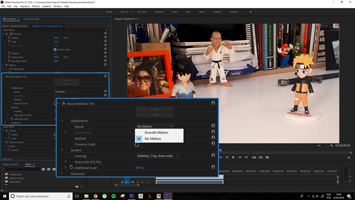This screenshot has width=355, height=200.
Task: Switch to the Audio workspace tab
Action: click(x=174, y=12)
